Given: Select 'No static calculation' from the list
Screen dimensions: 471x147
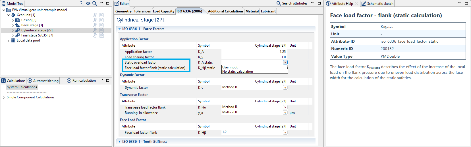Looking at the screenshot, I should (x=238, y=72).
